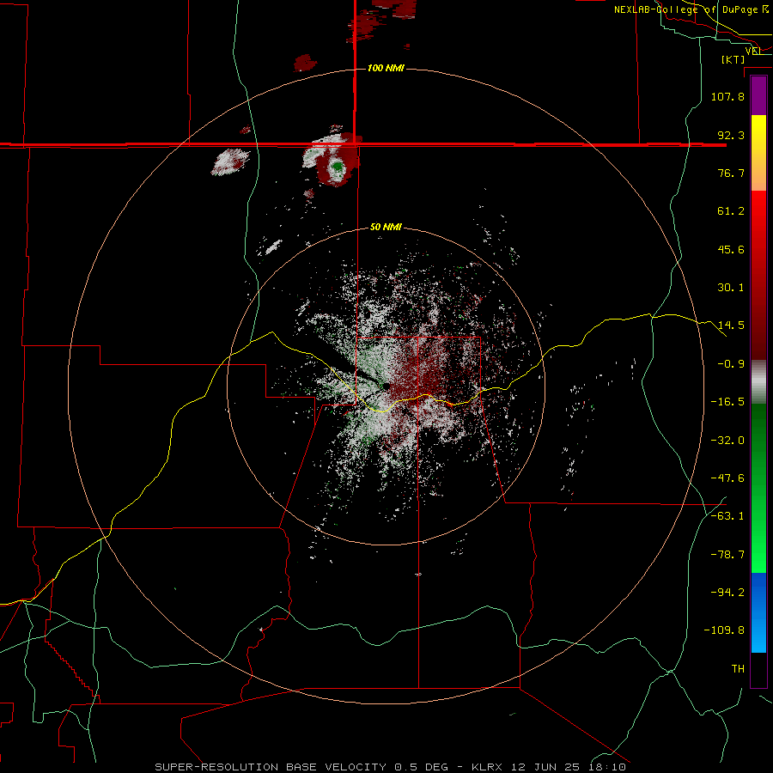The width and height of the screenshot is (773, 773).
Task: Click the [KT] units label
Action: [733, 59]
